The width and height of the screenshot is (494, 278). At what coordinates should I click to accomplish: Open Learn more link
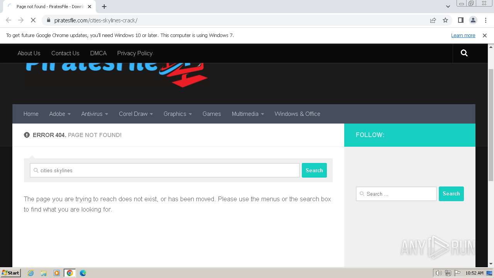coord(463,35)
